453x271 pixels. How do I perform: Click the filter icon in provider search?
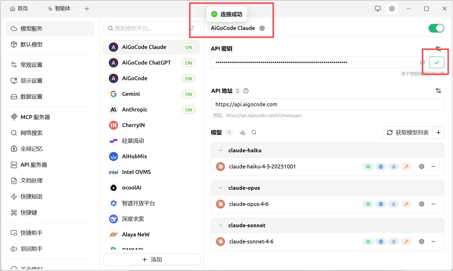192,28
